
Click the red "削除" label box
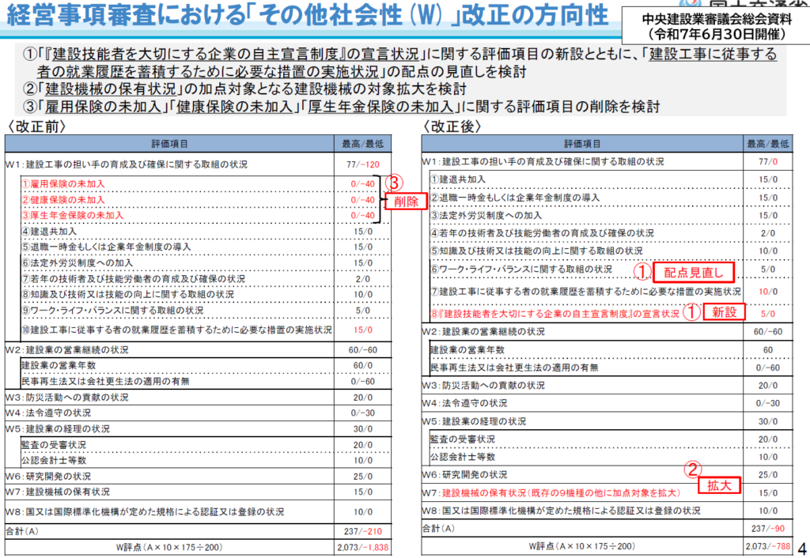pos(406,202)
